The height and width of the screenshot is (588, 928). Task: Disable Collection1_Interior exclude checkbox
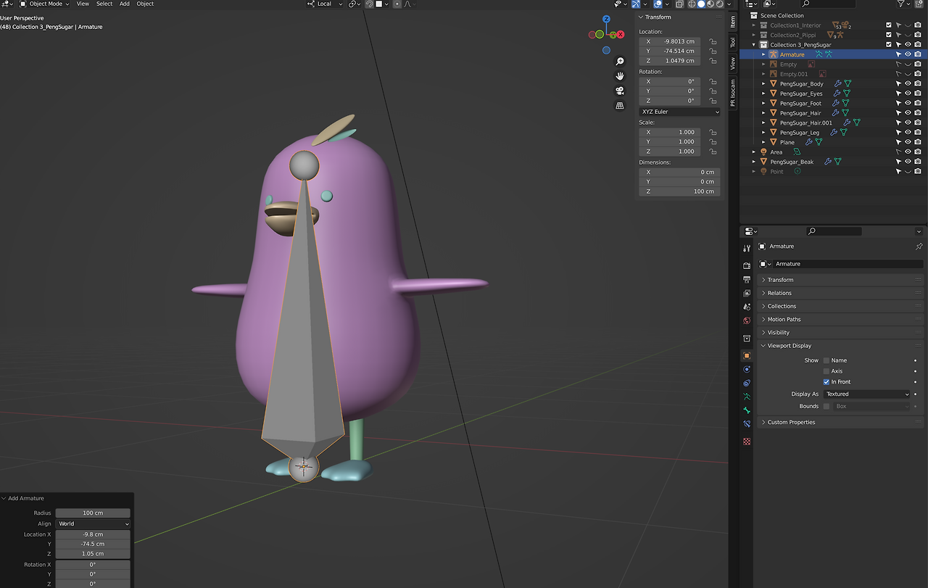pos(889,25)
